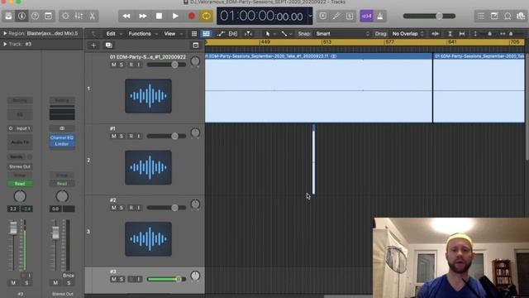Open the Loop Browser icon
The image size is (529, 298).
(x=508, y=16)
